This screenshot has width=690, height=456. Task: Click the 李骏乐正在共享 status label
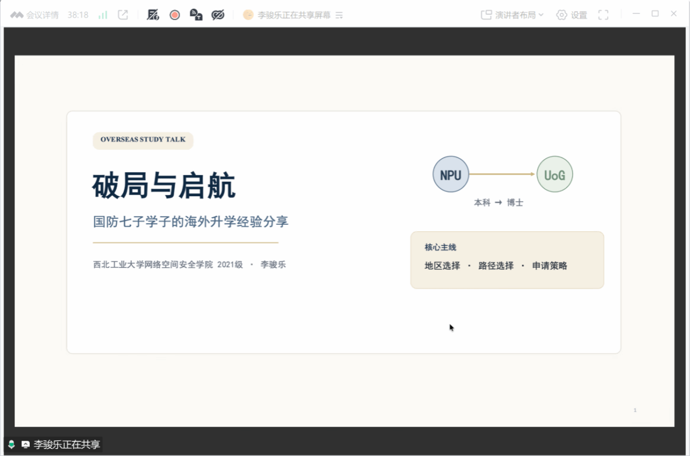click(67, 444)
